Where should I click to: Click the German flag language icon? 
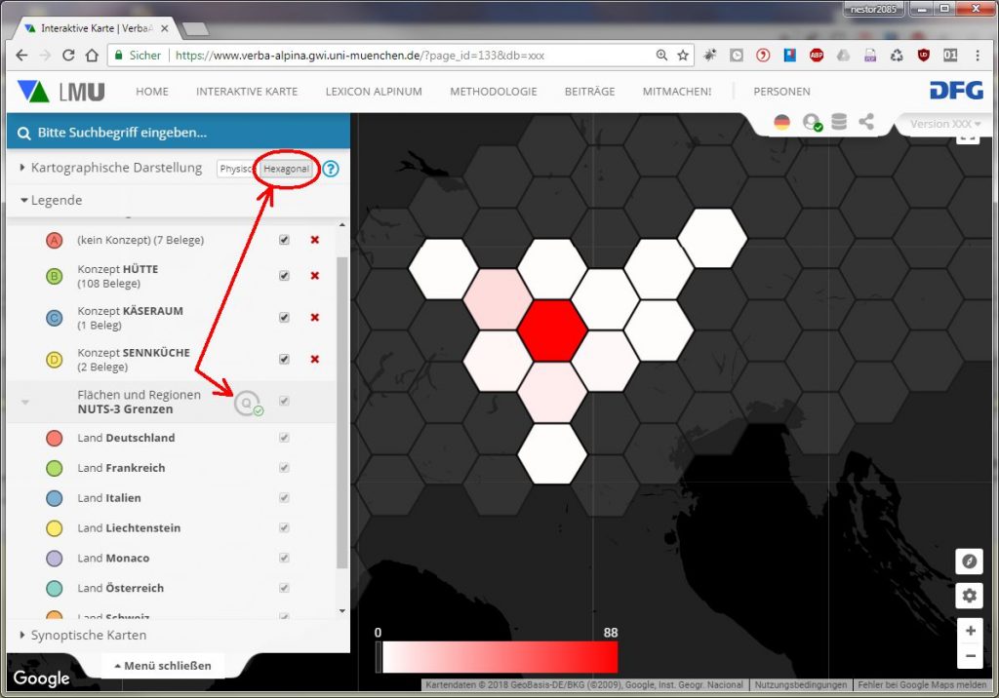(781, 122)
